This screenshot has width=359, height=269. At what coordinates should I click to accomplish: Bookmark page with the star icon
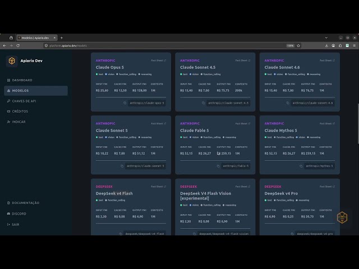pos(298,46)
